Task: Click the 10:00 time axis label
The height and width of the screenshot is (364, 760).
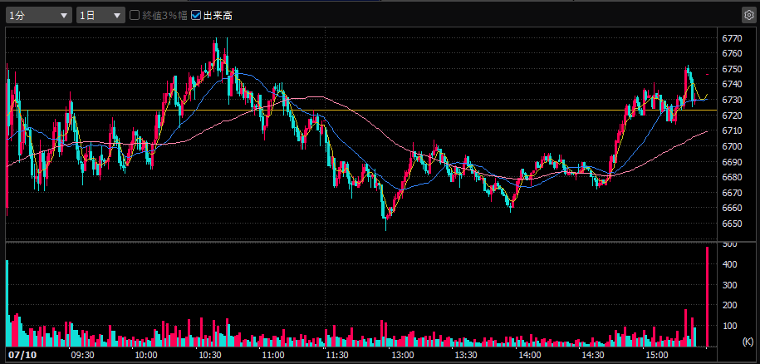Action: click(145, 354)
